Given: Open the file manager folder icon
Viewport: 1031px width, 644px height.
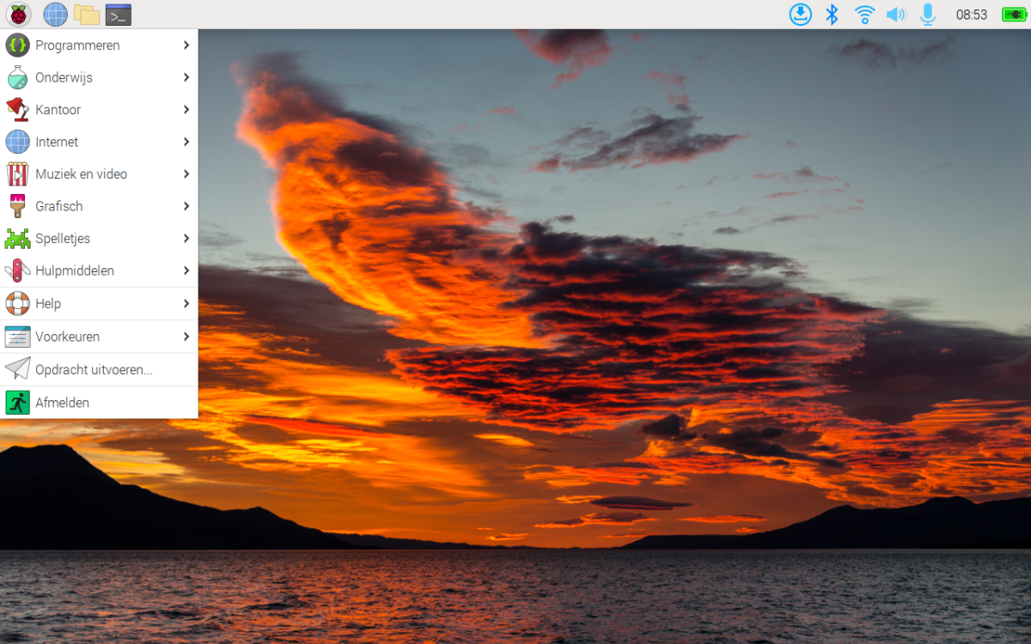Looking at the screenshot, I should coord(87,15).
